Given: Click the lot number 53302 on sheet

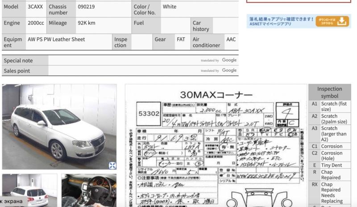Looking at the screenshot, I should [x=149, y=114].
